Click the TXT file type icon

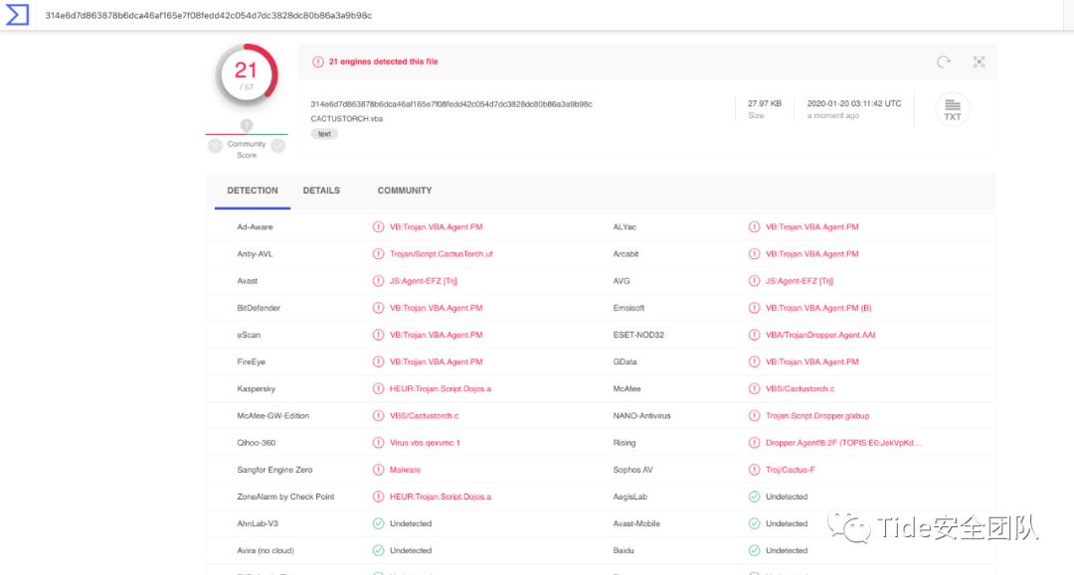(952, 109)
